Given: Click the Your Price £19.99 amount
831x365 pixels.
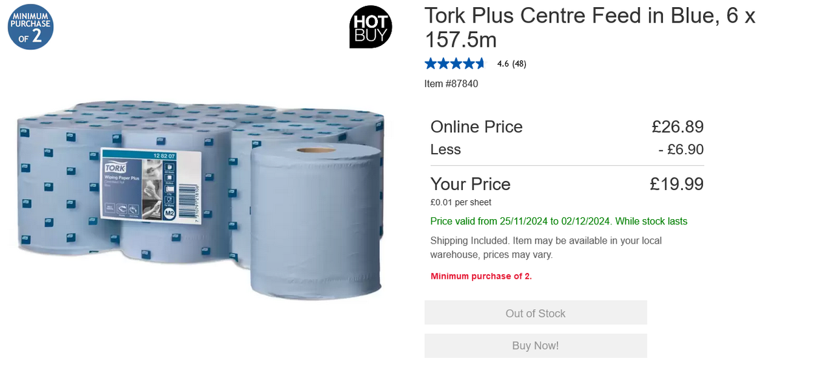Looking at the screenshot, I should [x=676, y=184].
